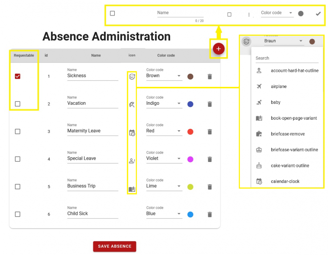Click the Requestable column header
Viewport: 328px width, 255px height.
coord(24,55)
